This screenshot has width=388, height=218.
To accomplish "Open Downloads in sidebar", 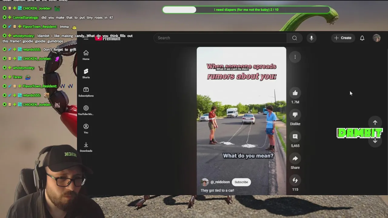I will [86, 147].
